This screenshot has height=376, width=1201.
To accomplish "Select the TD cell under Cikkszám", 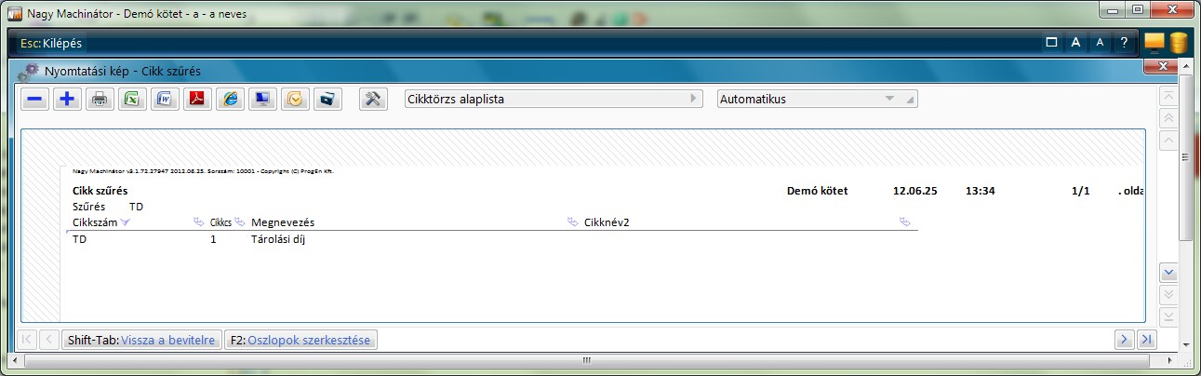I will coord(79,239).
